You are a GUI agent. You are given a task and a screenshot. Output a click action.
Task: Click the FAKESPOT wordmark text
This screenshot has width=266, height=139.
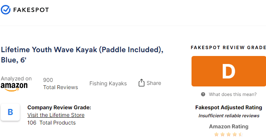(31, 10)
